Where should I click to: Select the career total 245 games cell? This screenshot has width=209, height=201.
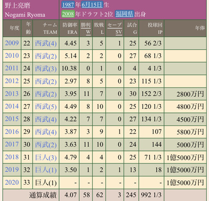click(131, 195)
